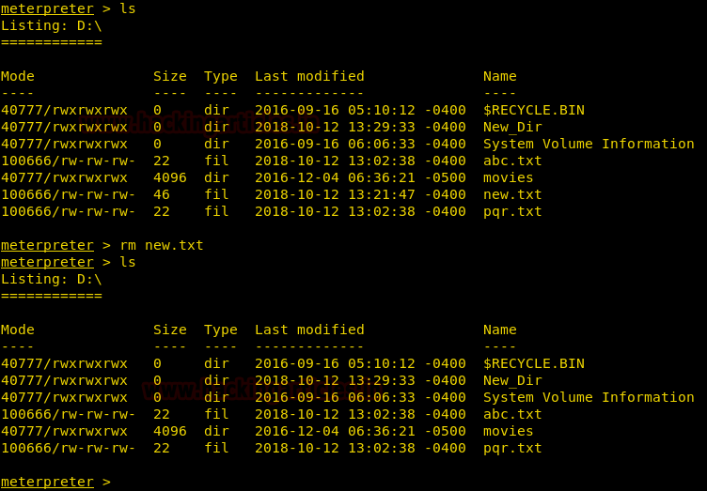Viewport: 707px width, 491px height.
Task: Click the ls command typed before rm
Action: tap(128, 8)
